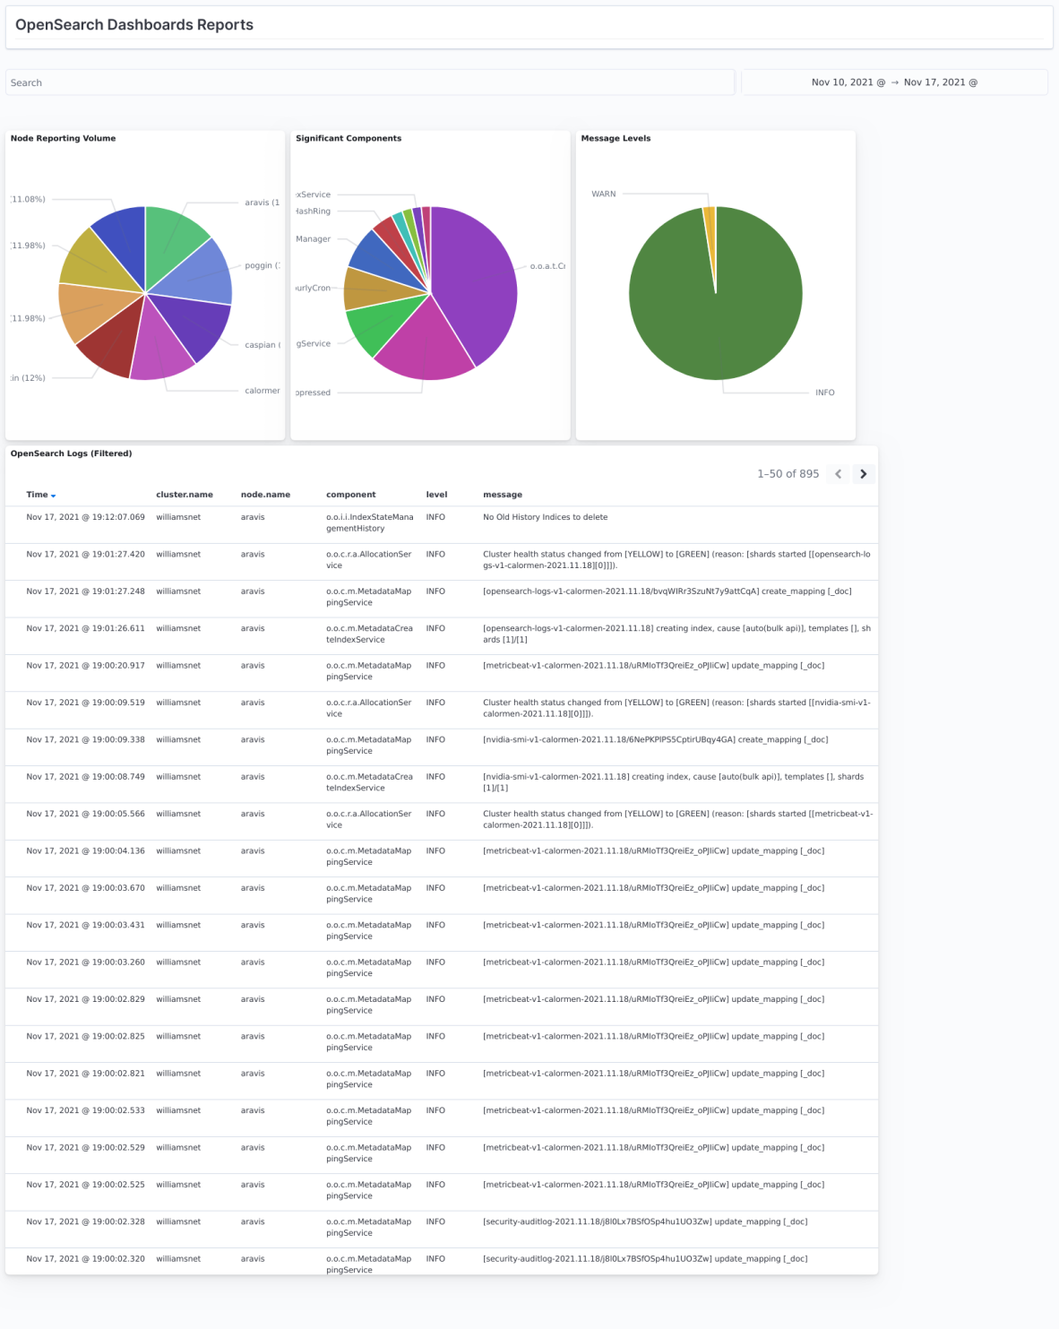
Task: Go to previous page of logs
Action: 839,474
